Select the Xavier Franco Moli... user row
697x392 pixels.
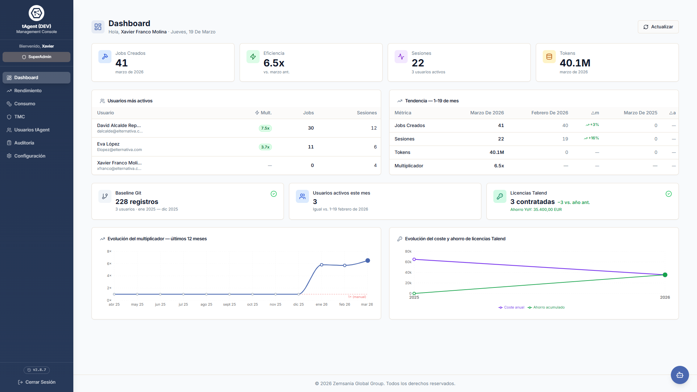coord(236,166)
